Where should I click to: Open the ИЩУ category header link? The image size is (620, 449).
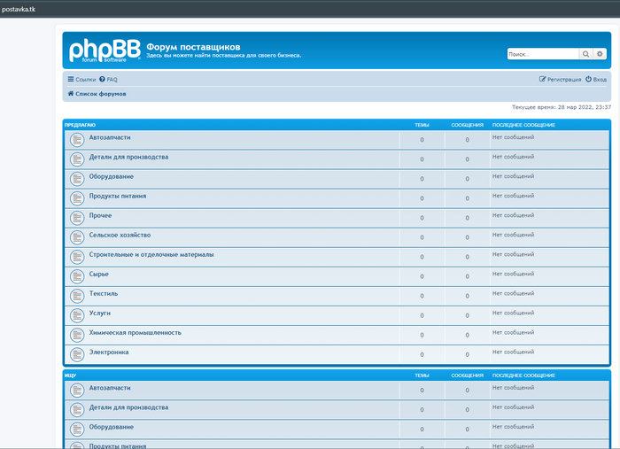pos(70,375)
